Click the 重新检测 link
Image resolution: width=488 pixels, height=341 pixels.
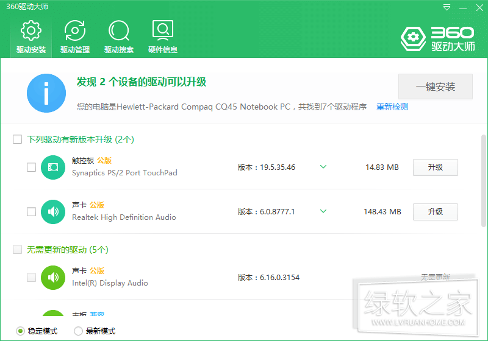pos(392,107)
